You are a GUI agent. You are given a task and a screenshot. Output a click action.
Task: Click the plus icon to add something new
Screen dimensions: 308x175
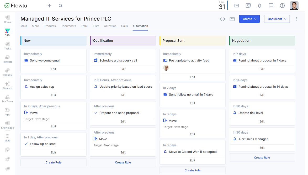49,6
